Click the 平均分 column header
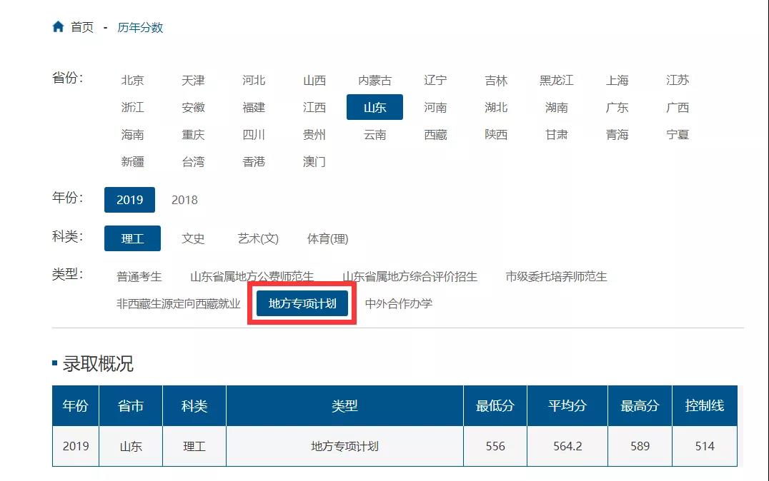The height and width of the screenshot is (481, 769). coord(567,406)
